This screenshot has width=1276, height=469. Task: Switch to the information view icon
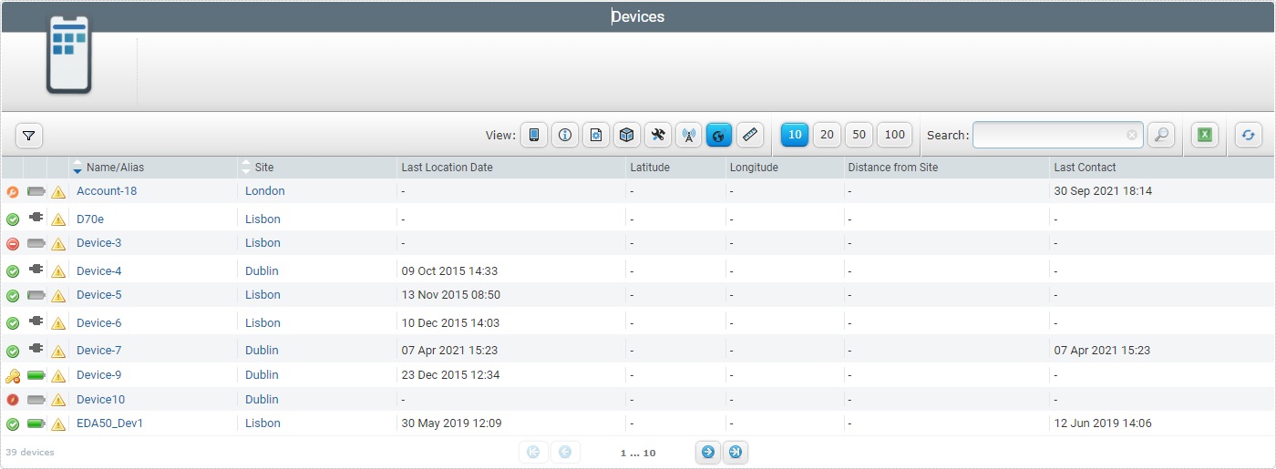click(x=565, y=135)
